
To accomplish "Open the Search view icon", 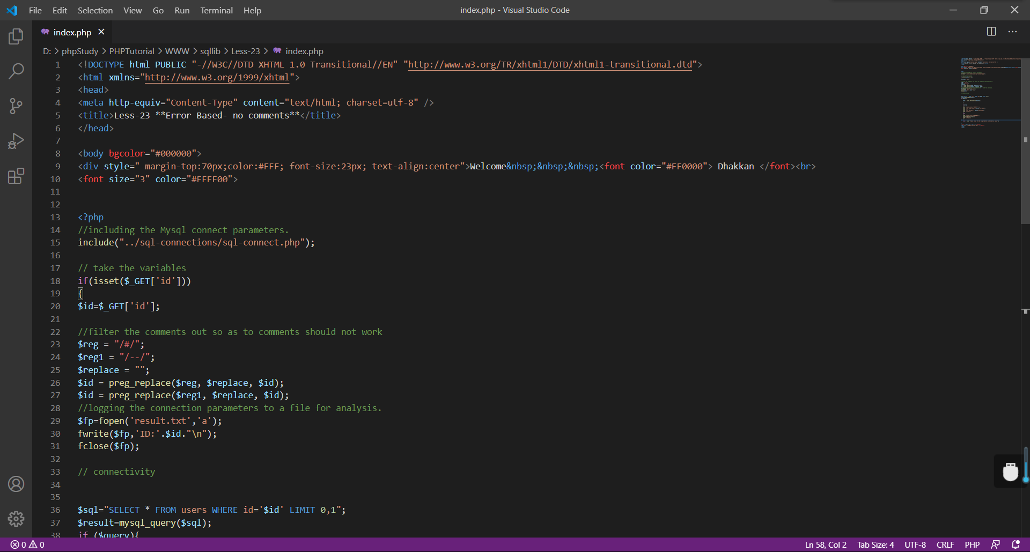I will tap(16, 71).
